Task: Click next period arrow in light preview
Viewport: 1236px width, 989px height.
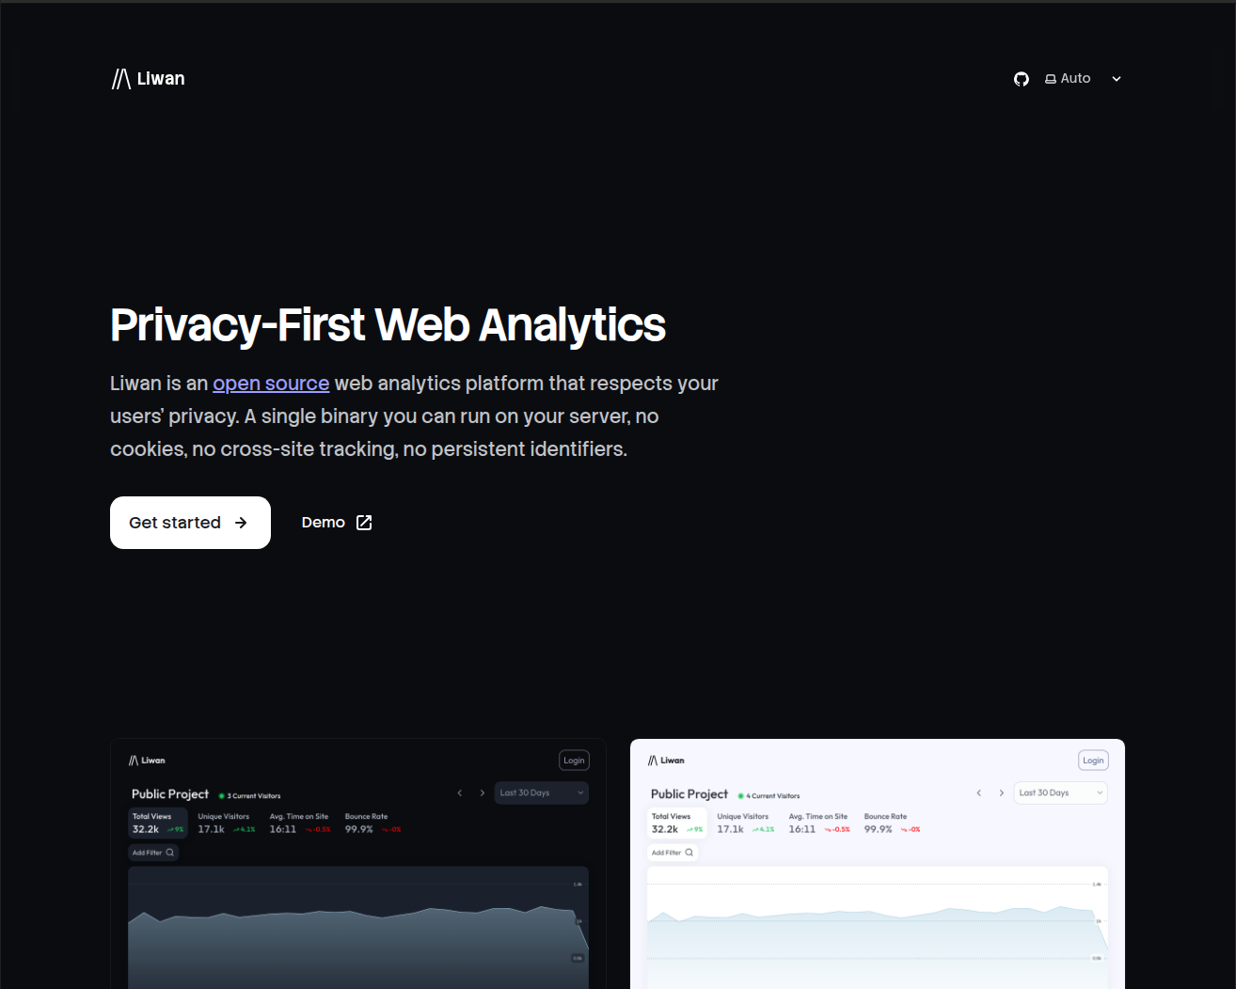Action: click(x=1002, y=793)
